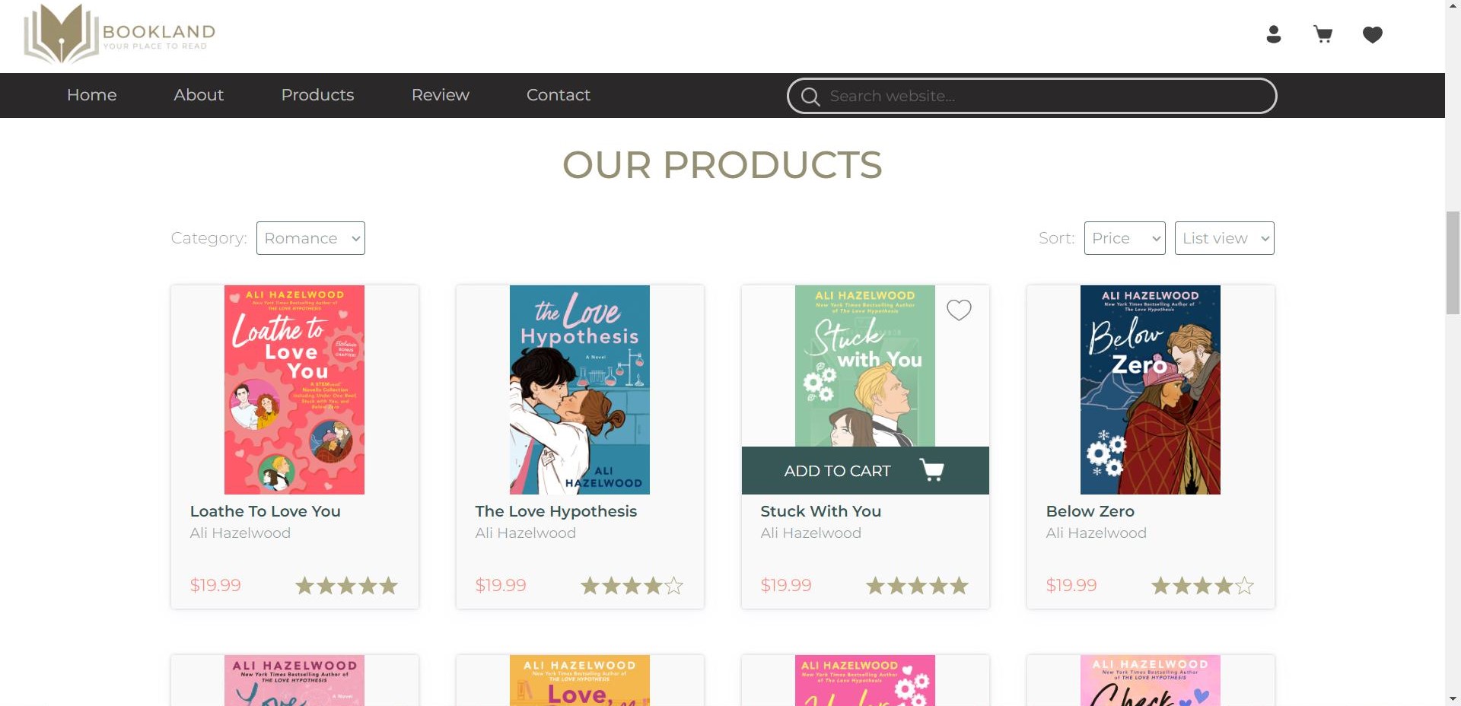Click the page vertical scrollbar thumb
The width and height of the screenshot is (1461, 706).
point(1453,262)
